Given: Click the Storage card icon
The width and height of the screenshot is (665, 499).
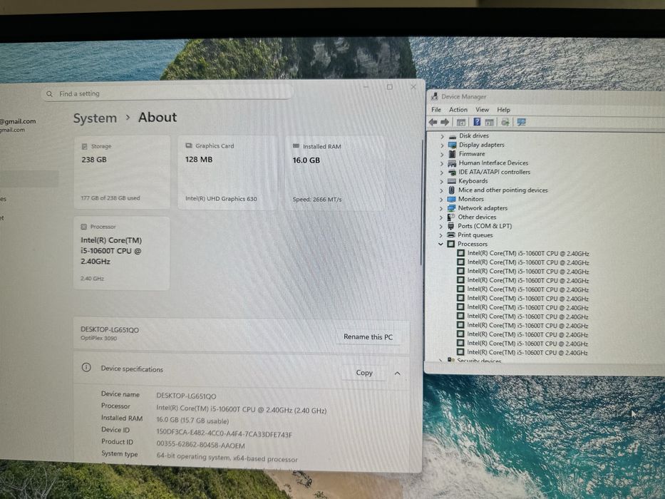Looking at the screenshot, I should click(84, 146).
